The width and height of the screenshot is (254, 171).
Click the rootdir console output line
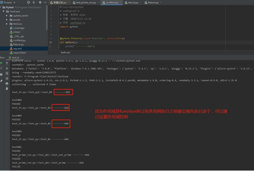[40, 76]
